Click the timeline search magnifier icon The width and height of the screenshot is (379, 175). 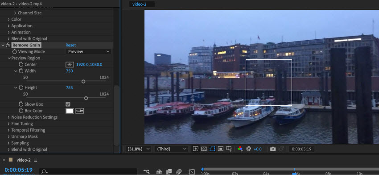click(44, 171)
